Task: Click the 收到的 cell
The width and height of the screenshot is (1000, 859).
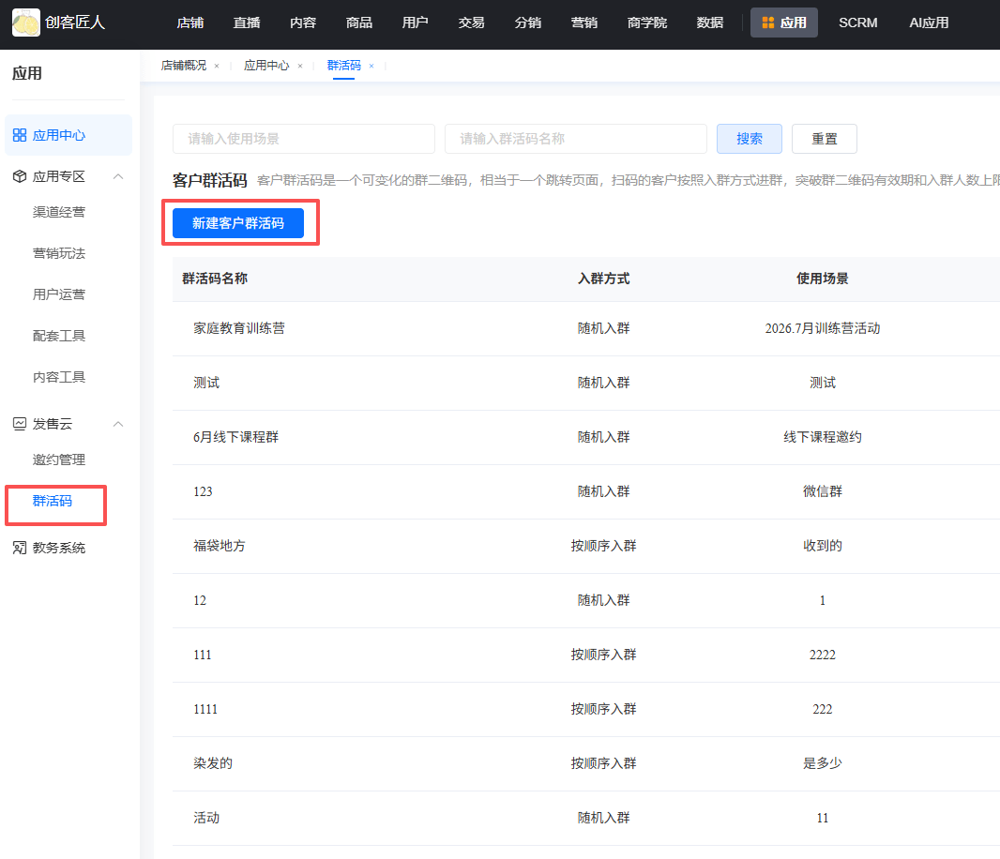Action: point(822,545)
